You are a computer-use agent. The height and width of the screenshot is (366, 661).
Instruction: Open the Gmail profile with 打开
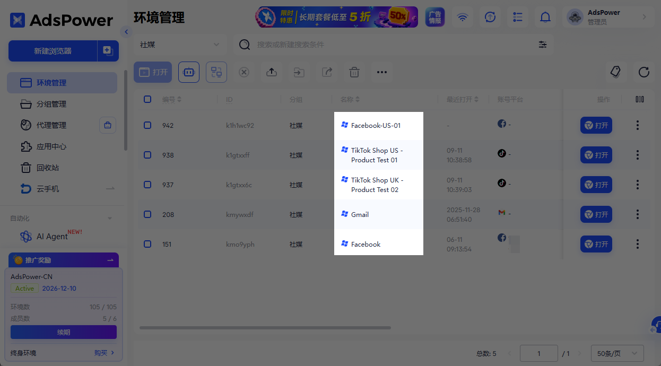click(x=596, y=214)
